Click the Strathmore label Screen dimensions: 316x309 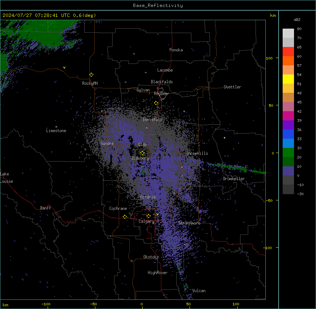click(189, 223)
